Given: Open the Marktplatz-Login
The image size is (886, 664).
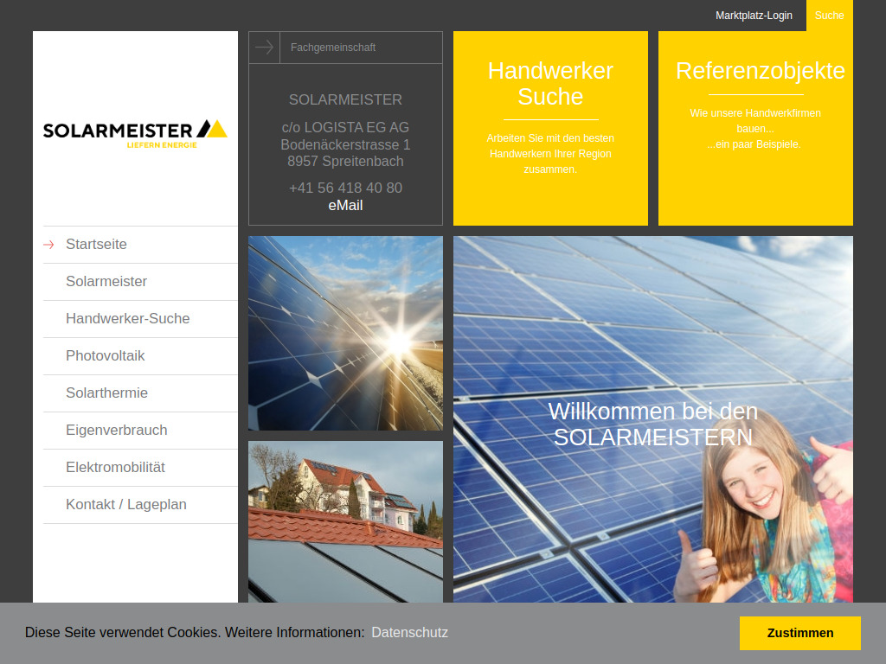Looking at the screenshot, I should 753,16.
